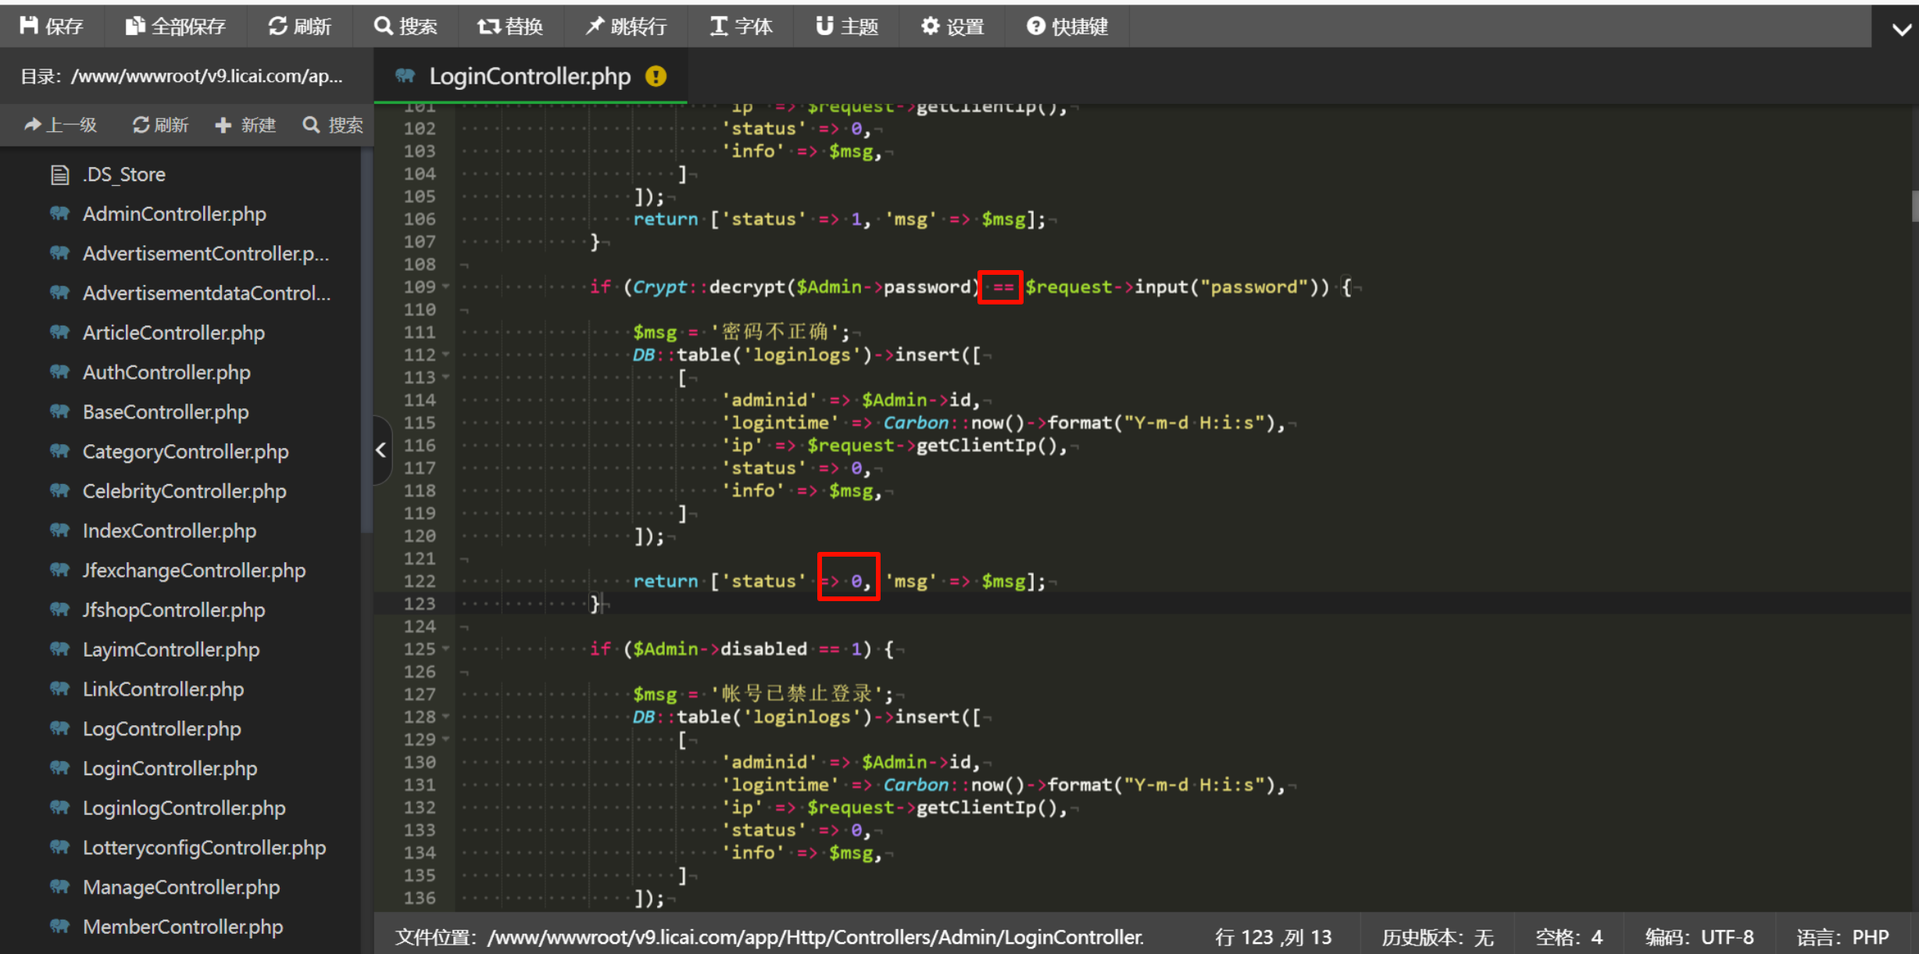Click the 全部保存 (Save All) button

(x=176, y=27)
